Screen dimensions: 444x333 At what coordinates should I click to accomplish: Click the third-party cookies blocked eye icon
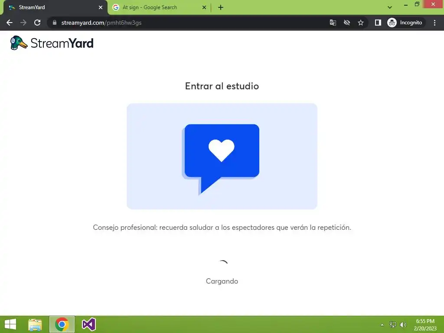[x=347, y=23]
